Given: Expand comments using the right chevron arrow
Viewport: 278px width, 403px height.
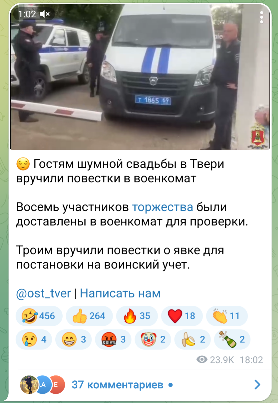Looking at the screenshot, I should point(257,384).
